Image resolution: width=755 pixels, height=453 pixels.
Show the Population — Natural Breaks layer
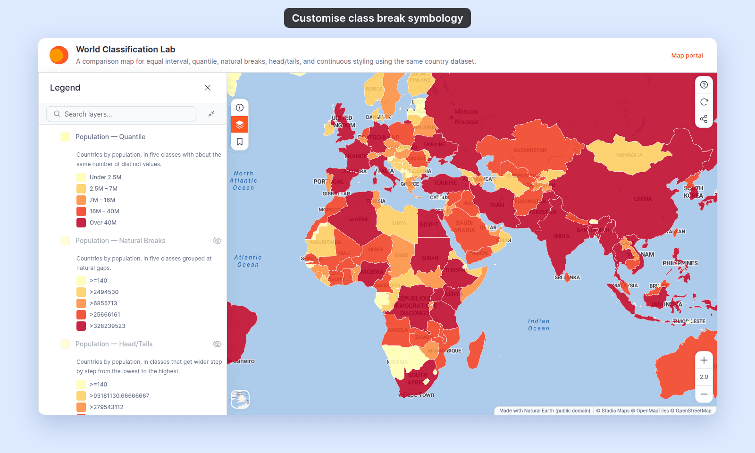[217, 241]
